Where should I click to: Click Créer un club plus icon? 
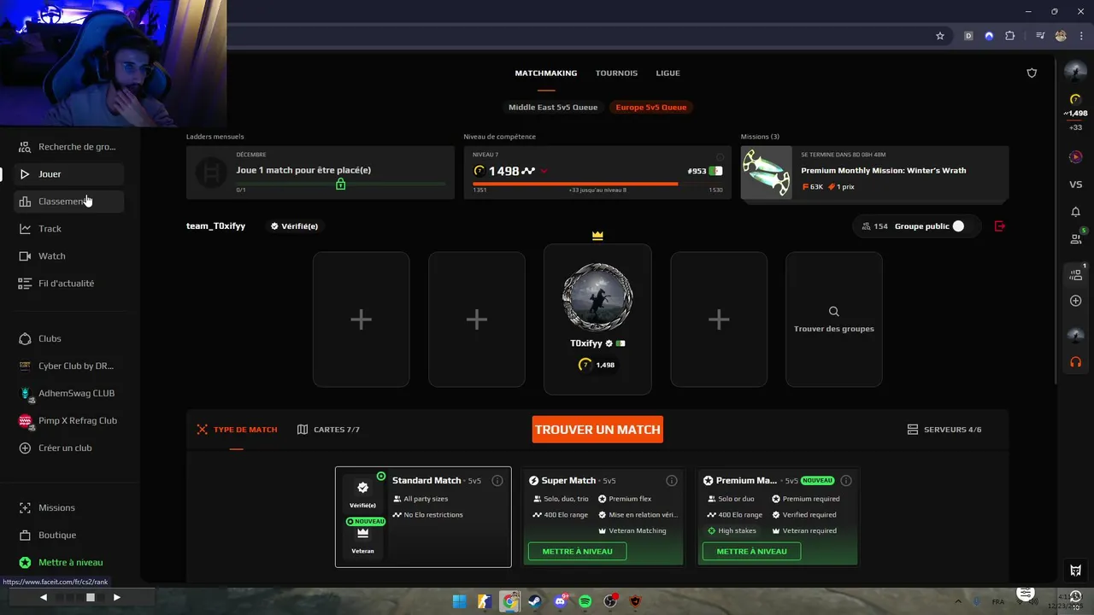(x=25, y=448)
